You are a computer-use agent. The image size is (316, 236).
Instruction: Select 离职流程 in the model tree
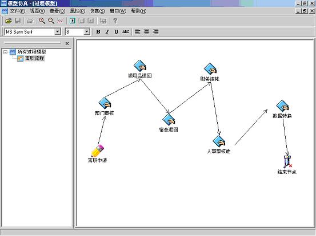pos(34,58)
